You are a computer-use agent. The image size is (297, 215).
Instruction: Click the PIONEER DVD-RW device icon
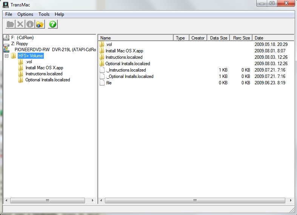tap(6, 49)
